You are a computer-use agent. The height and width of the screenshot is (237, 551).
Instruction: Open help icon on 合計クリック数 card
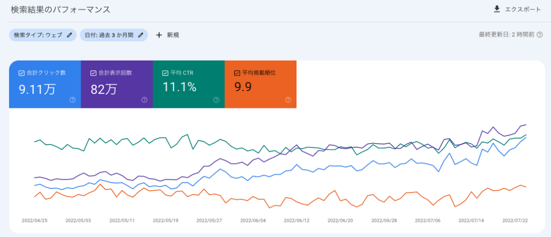73,100
